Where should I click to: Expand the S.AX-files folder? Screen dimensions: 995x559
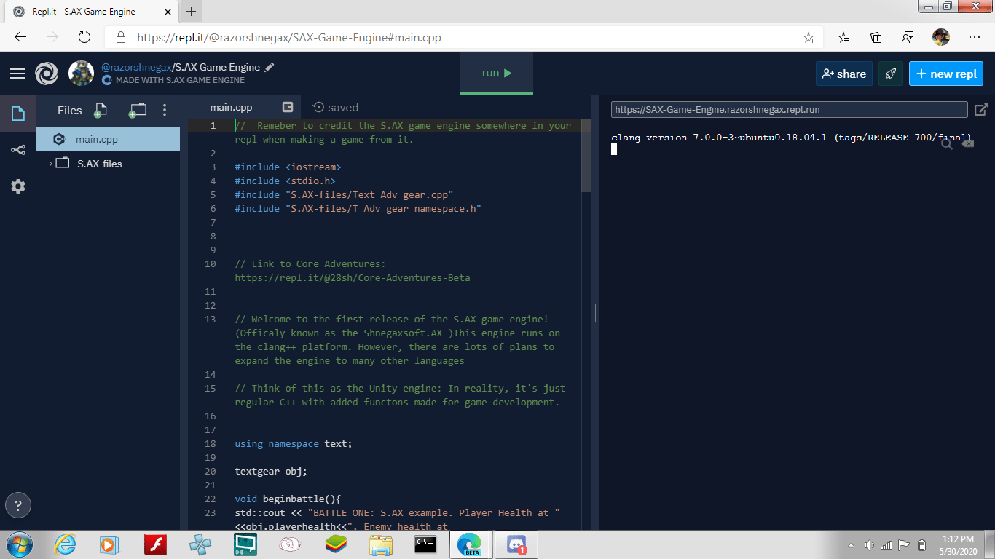50,164
